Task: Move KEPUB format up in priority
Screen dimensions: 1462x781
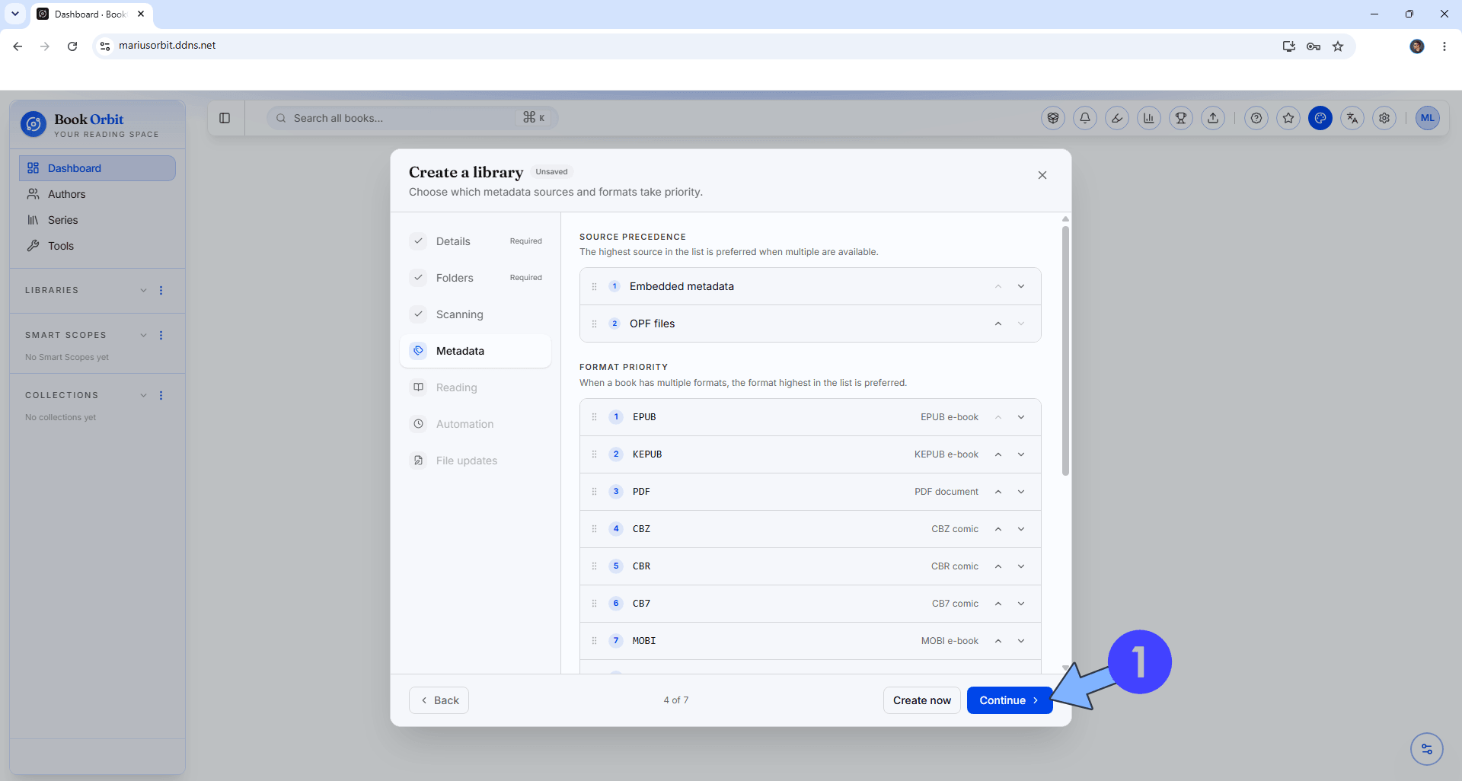Action: 998,454
